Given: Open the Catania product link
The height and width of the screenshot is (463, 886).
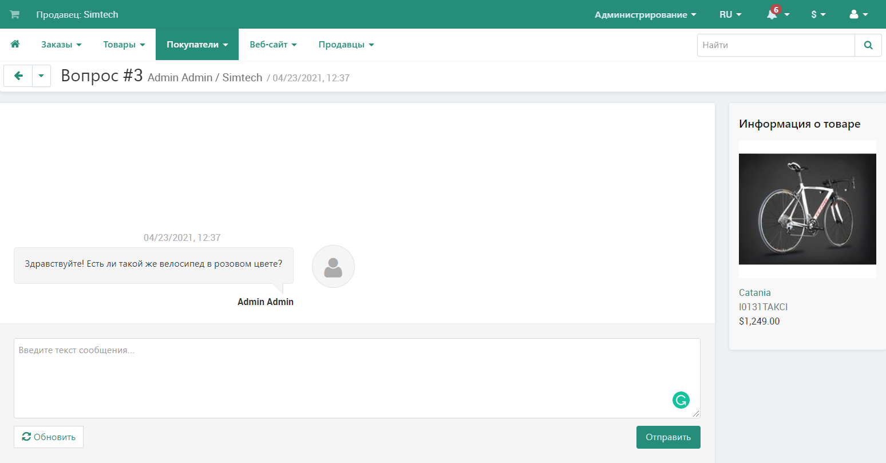Looking at the screenshot, I should pyautogui.click(x=754, y=292).
